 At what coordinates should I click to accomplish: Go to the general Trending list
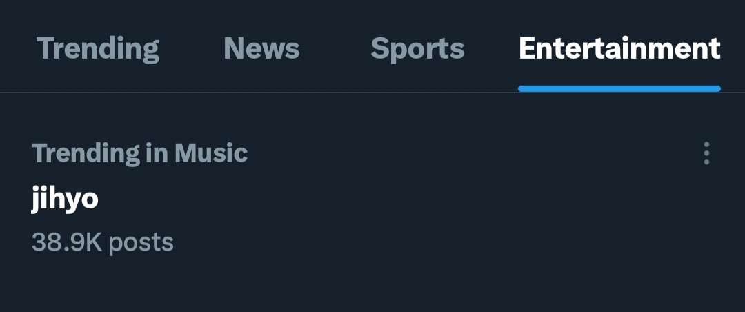pos(98,49)
